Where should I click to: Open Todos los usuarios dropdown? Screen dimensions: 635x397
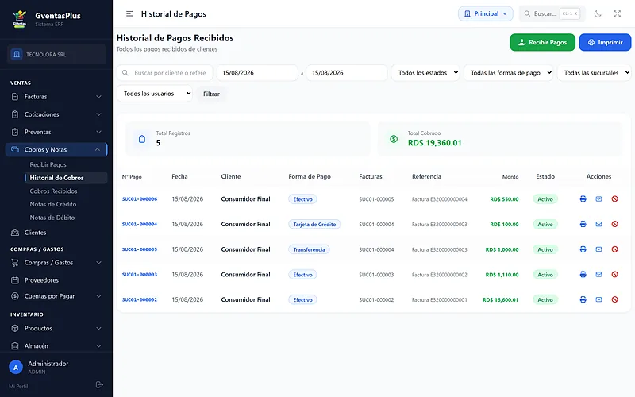pos(155,94)
